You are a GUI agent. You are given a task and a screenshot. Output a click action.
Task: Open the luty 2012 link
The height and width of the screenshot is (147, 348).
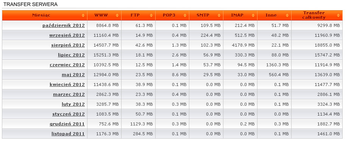(73, 104)
